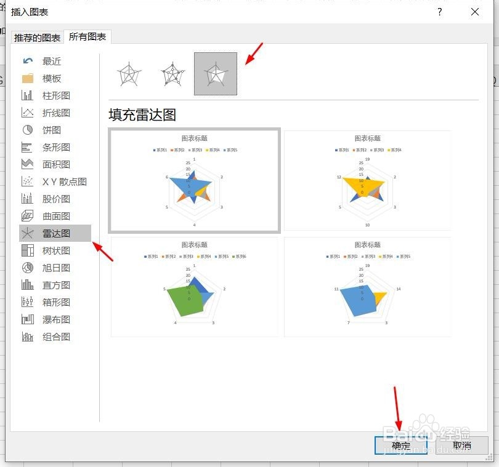Select the Recent (最近) category icon
The image size is (499, 467).
pos(28,61)
